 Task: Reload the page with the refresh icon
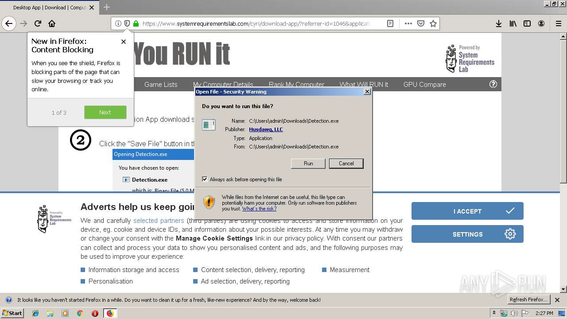[x=38, y=23]
